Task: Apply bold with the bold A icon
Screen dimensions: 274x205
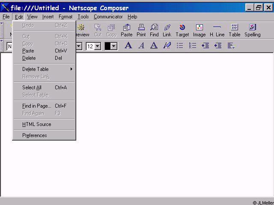Action: click(128, 46)
